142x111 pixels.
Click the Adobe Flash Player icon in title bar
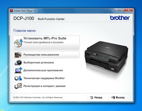tap(11, 11)
